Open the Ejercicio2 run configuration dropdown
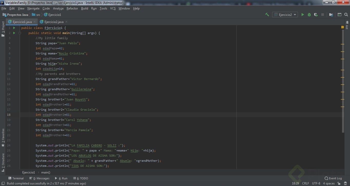Screen dimensions: 350x186 (285, 15)
